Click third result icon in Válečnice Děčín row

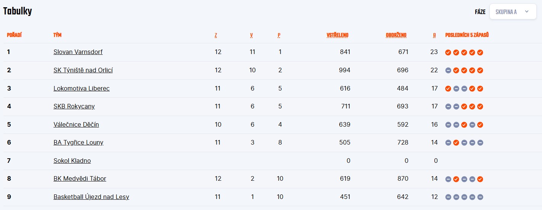(464, 125)
